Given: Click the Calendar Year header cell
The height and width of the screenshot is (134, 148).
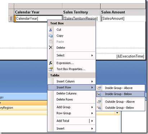Looking at the screenshot, I should pos(38,12).
